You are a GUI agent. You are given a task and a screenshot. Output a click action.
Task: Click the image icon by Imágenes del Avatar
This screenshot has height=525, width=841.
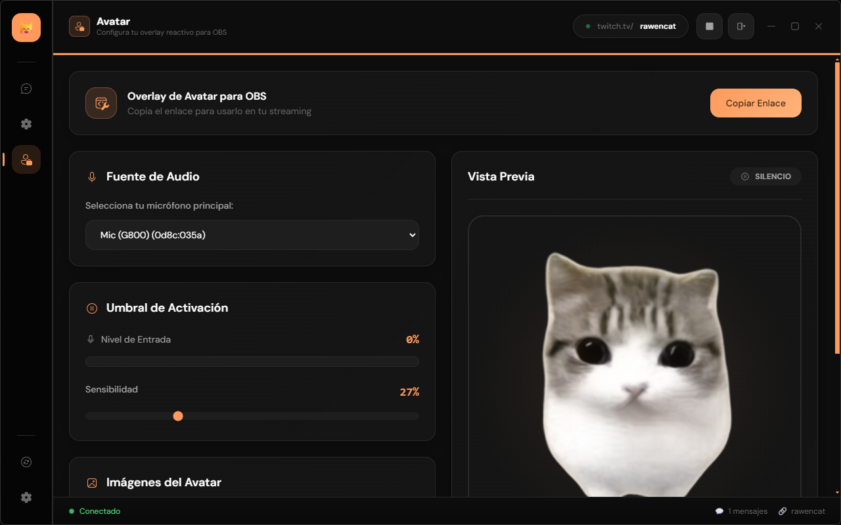tap(92, 482)
